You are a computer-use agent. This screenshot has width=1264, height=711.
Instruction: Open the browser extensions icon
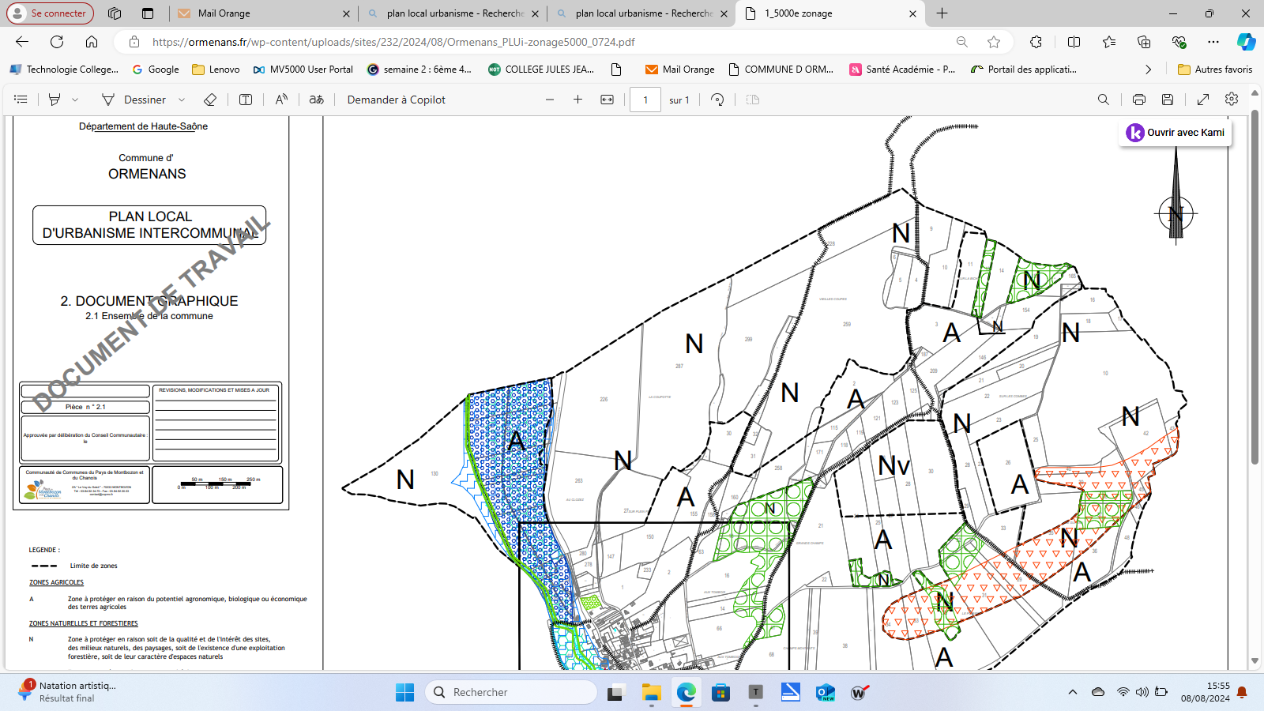1036,42
